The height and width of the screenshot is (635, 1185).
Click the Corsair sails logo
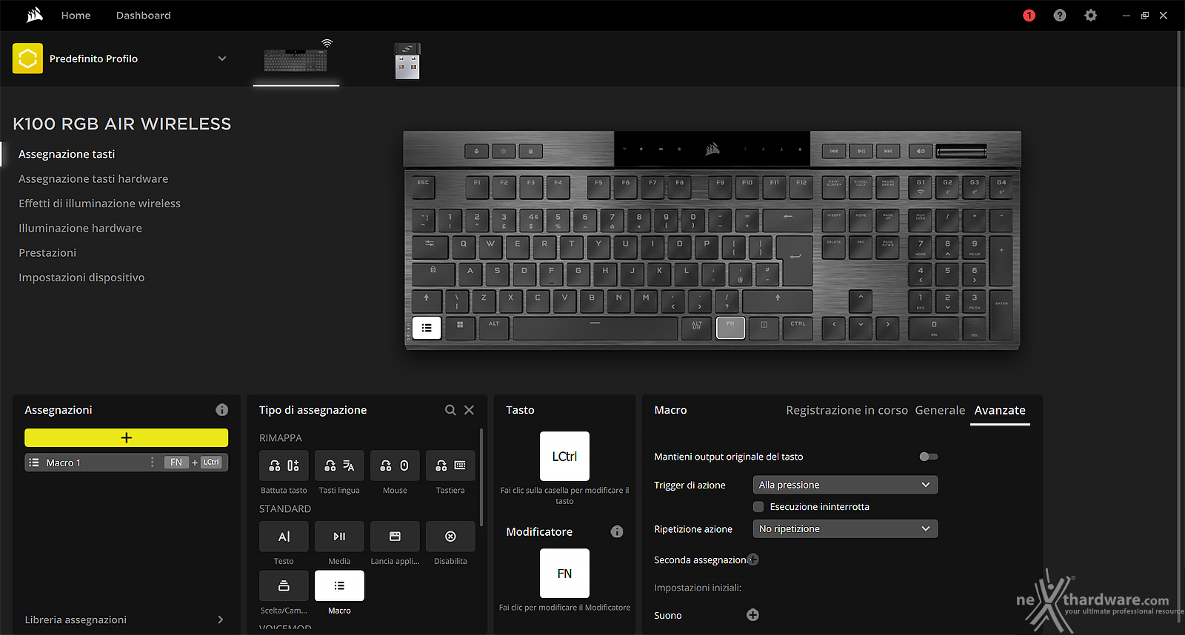(35, 15)
